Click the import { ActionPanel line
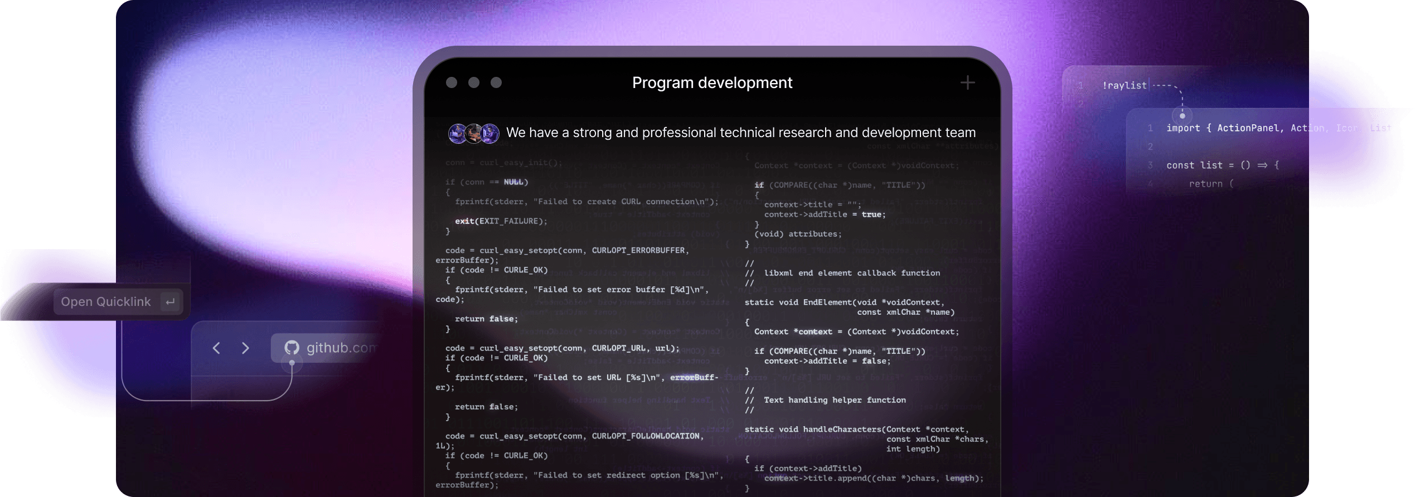Image resolution: width=1425 pixels, height=497 pixels. click(x=1278, y=128)
